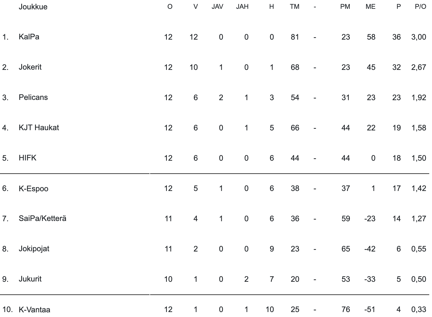Viewport: 432px width, 317px height.
Task: Select the JAV column header
Action: [217, 7]
